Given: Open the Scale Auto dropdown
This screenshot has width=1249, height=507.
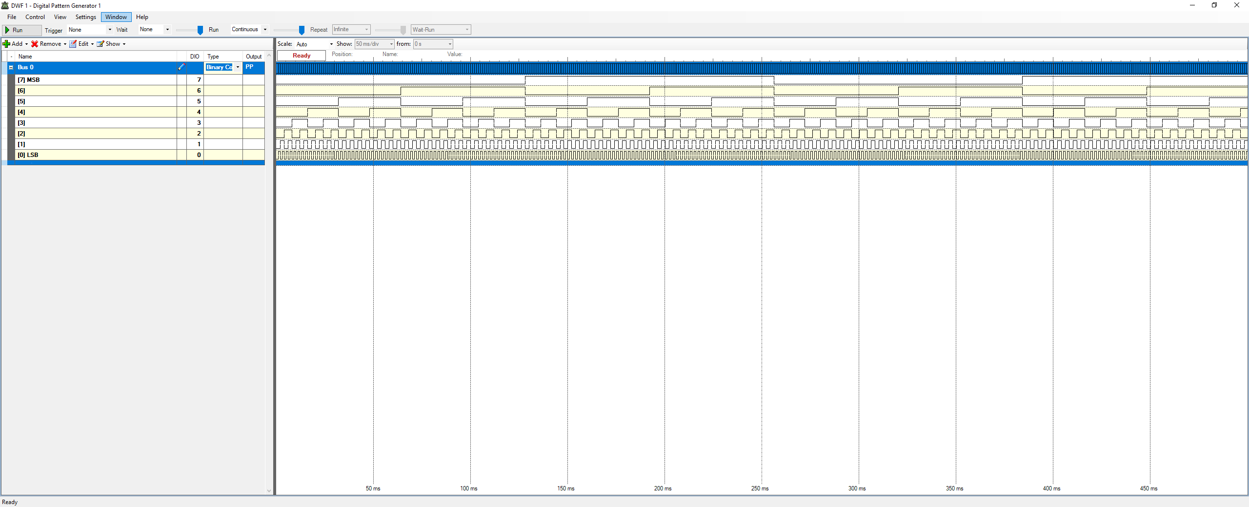Looking at the screenshot, I should (331, 44).
